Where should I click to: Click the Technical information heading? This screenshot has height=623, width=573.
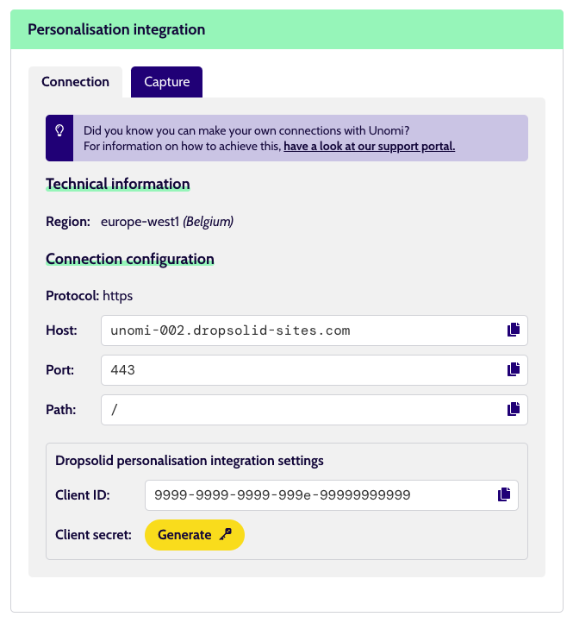click(118, 184)
